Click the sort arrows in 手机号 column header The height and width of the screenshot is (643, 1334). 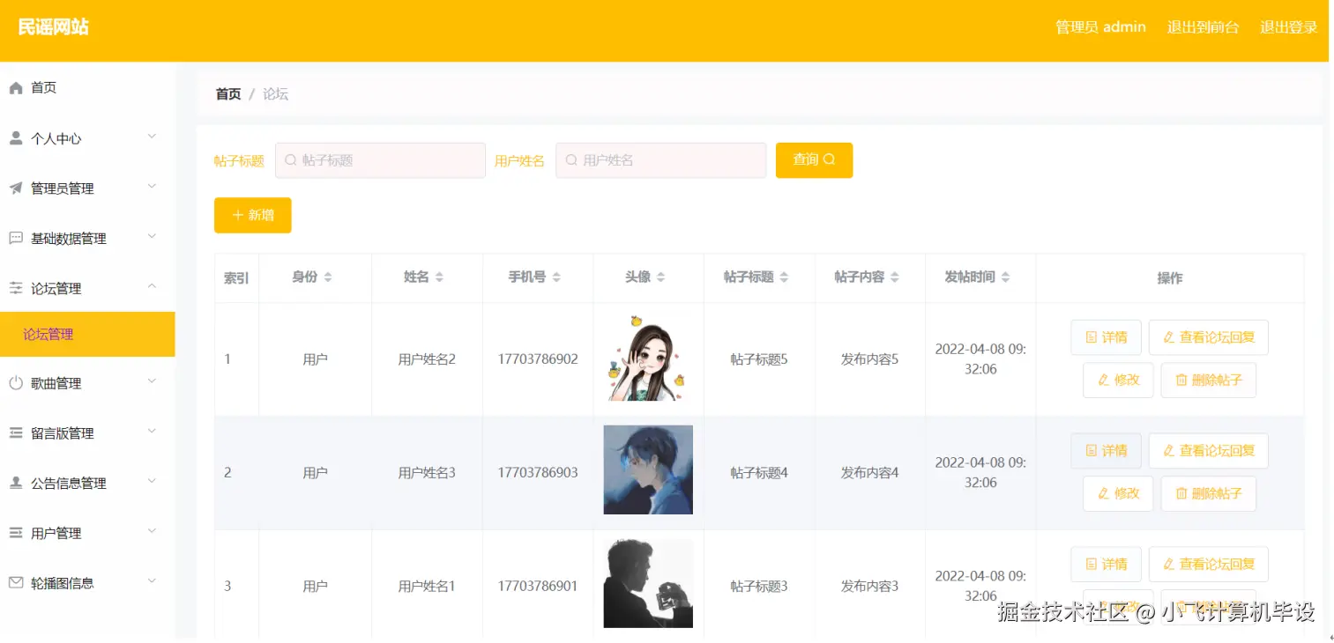[557, 277]
